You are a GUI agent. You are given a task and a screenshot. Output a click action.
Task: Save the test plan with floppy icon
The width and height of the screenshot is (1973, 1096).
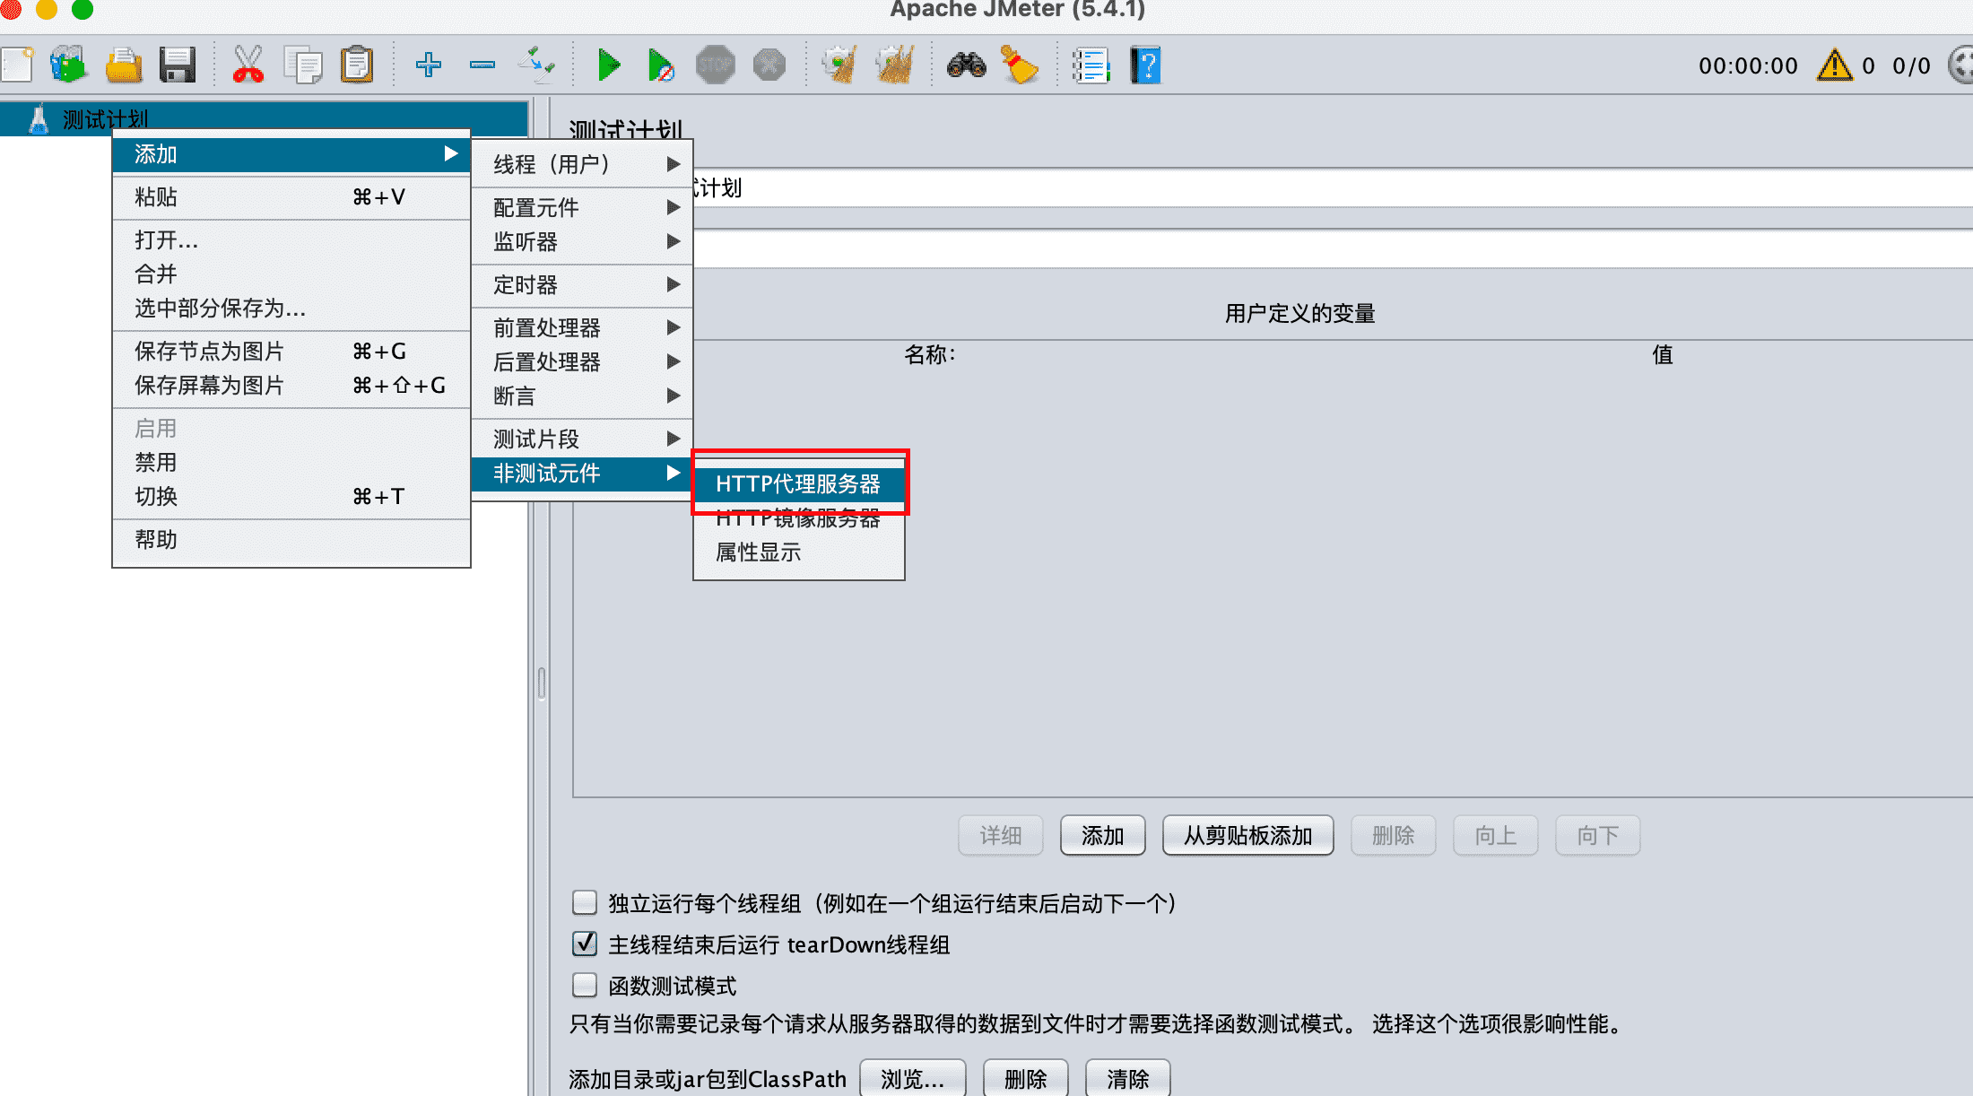pos(178,65)
